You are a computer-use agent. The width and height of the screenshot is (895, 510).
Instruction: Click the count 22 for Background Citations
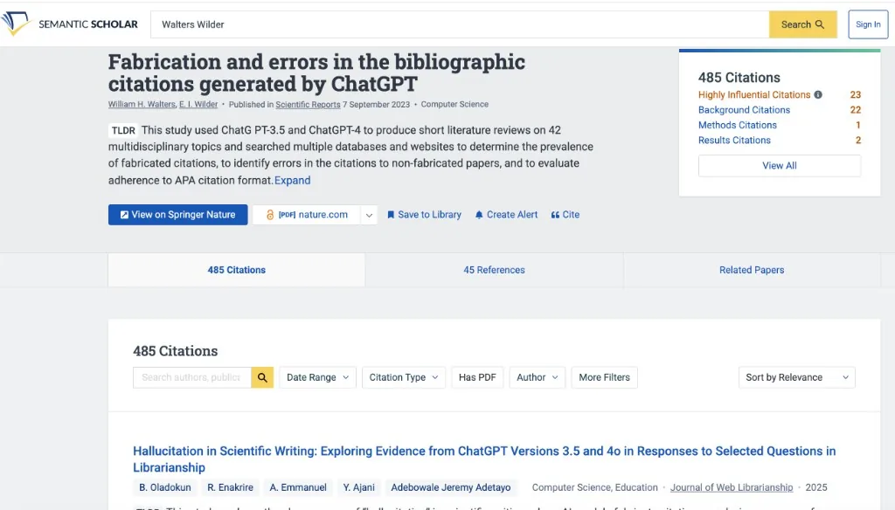[855, 109]
